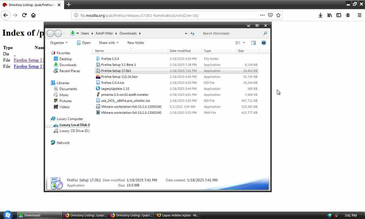
Task: Select Luxury CD Drive (D:)
Action: [72, 131]
